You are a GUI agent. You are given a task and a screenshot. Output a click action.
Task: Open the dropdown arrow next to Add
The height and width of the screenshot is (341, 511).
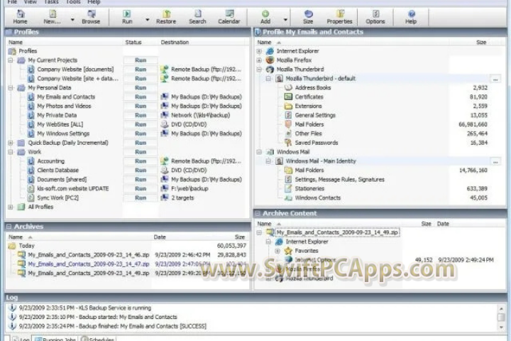pos(285,20)
